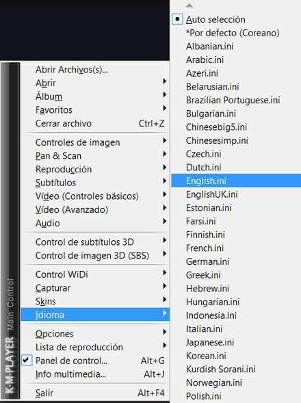Expand the Abrir submenu arrow
The image size is (301, 403).
pos(164,81)
